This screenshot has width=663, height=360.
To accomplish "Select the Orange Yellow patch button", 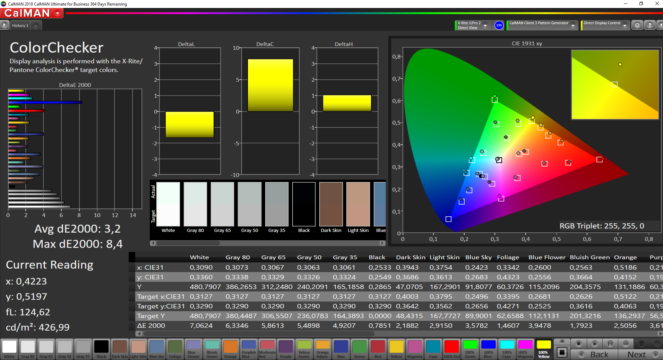I will (x=322, y=349).
